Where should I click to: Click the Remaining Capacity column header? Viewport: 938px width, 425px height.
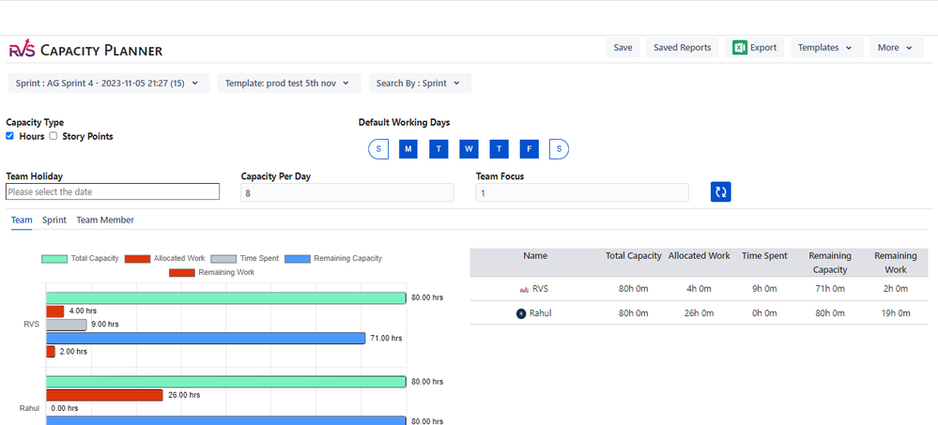click(x=830, y=263)
